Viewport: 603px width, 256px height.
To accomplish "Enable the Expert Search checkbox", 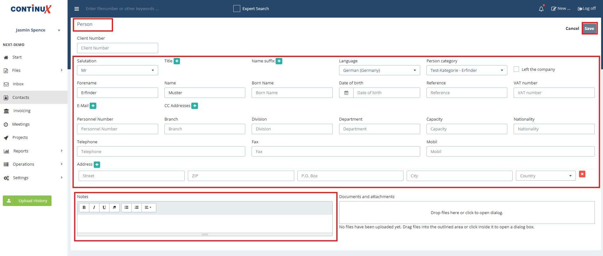I will tap(237, 9).
